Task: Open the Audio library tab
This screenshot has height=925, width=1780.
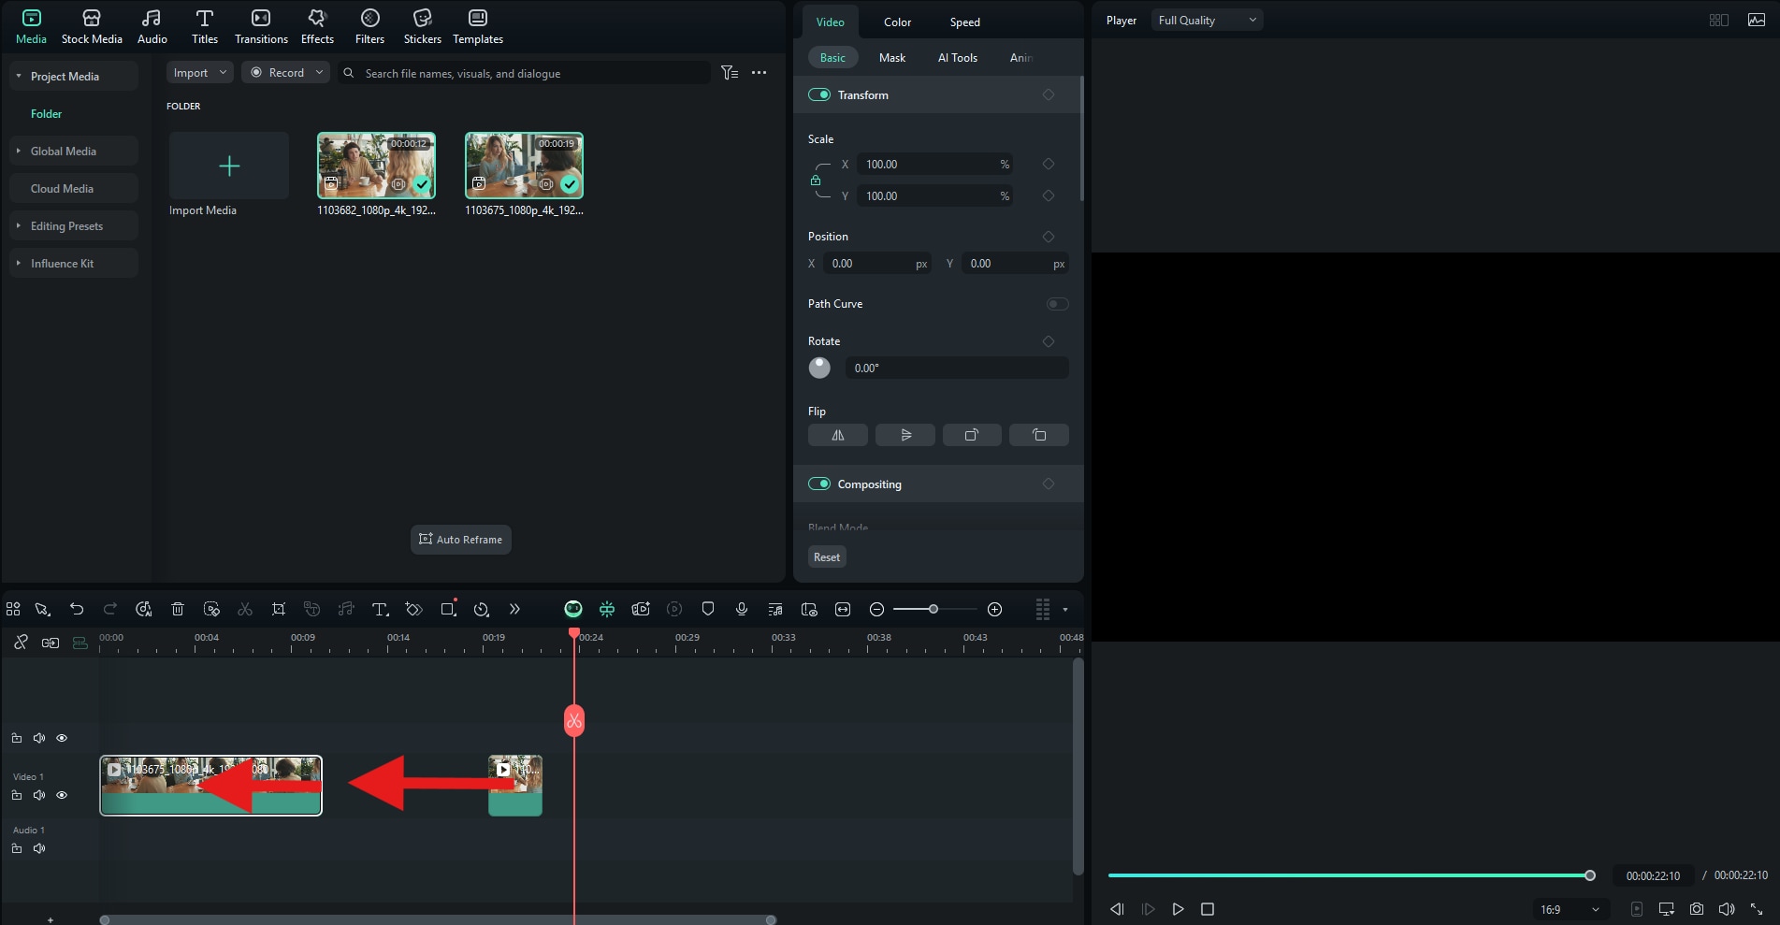Action: [152, 26]
